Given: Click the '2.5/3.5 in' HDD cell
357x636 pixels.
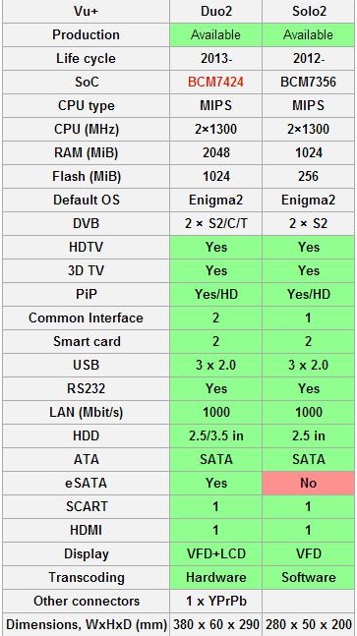Looking at the screenshot, I should 215,435.
